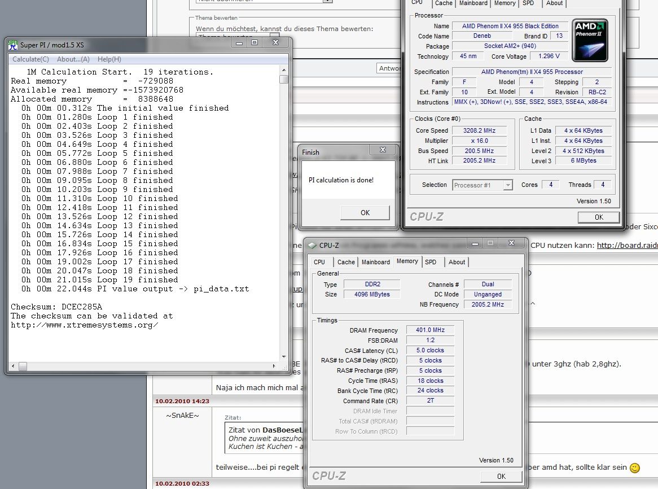Open Mainboard tab in the top CPU-Z window

click(473, 3)
